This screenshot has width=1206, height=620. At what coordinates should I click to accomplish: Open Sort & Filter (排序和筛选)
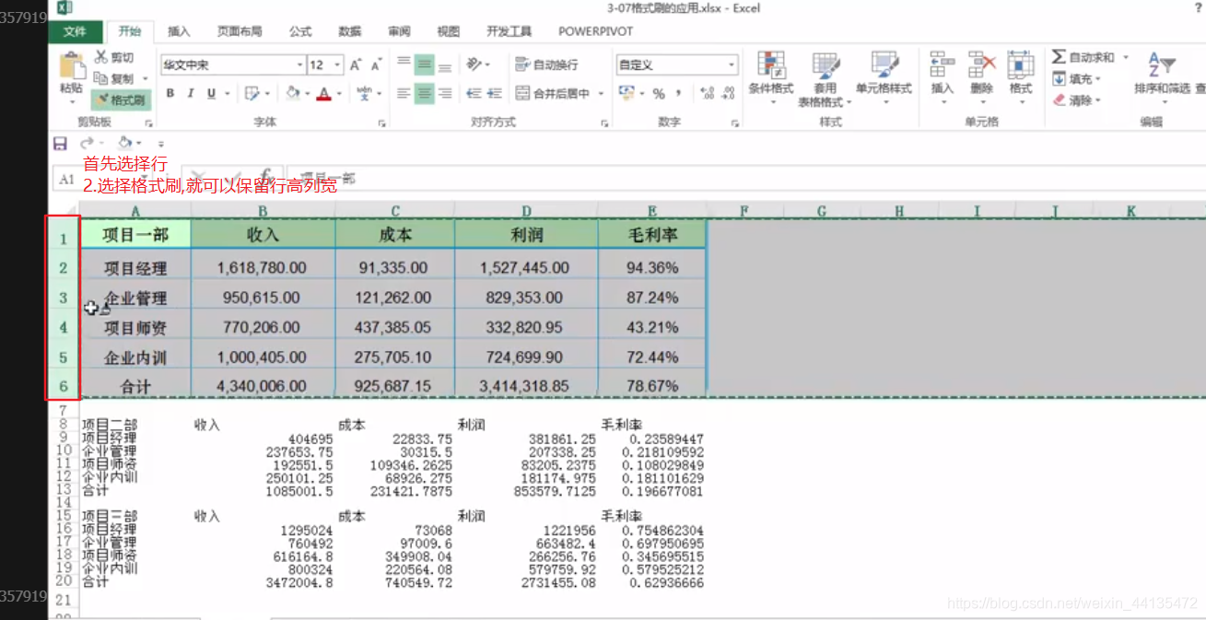[x=1163, y=77]
